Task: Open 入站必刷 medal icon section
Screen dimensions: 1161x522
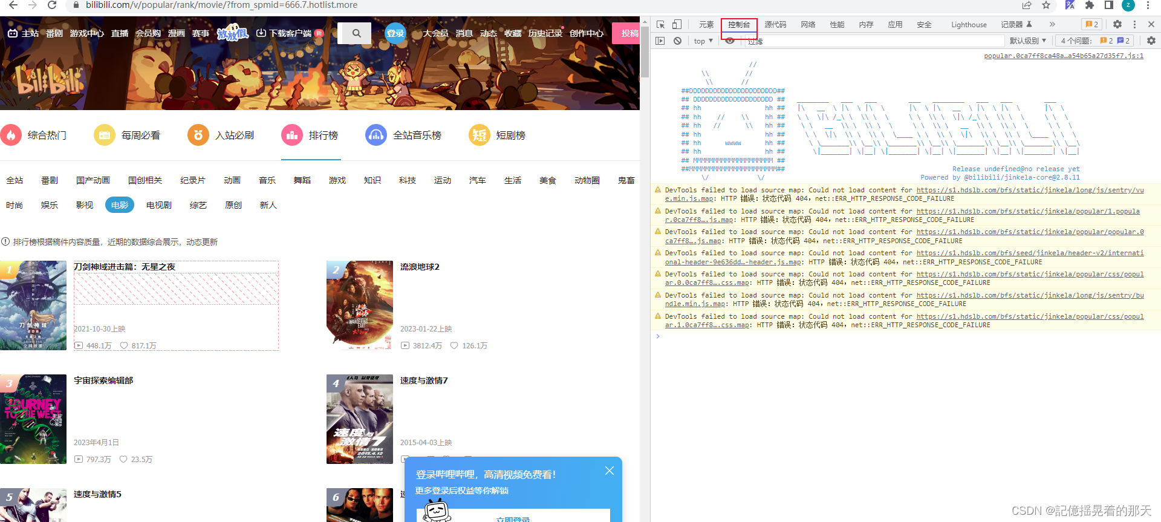Action: point(198,135)
